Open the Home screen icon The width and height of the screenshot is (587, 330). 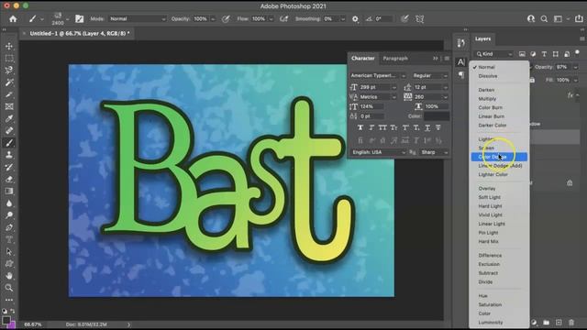[13, 18]
